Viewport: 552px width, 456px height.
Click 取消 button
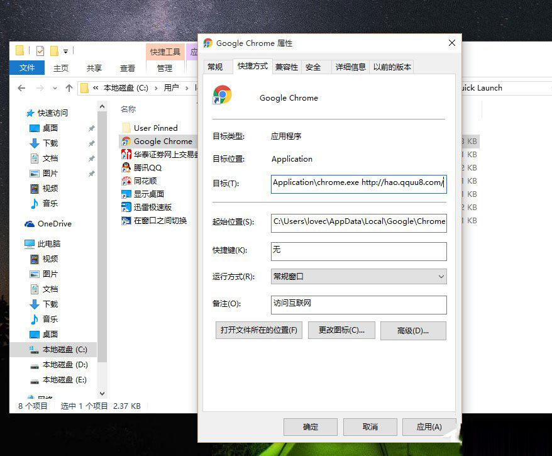(370, 427)
